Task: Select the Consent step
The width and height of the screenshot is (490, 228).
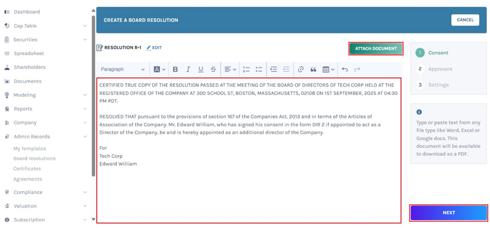Action: pyautogui.click(x=432, y=53)
